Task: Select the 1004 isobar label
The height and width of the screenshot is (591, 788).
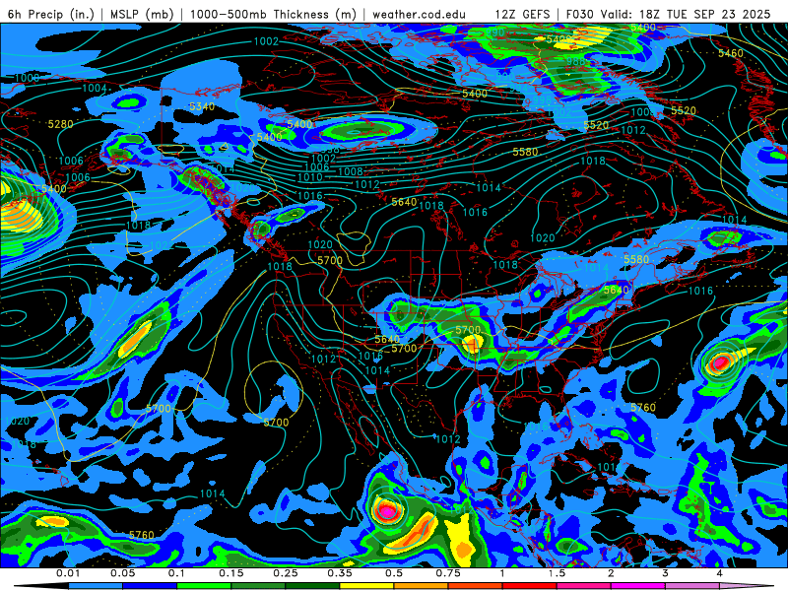Action: (x=95, y=89)
